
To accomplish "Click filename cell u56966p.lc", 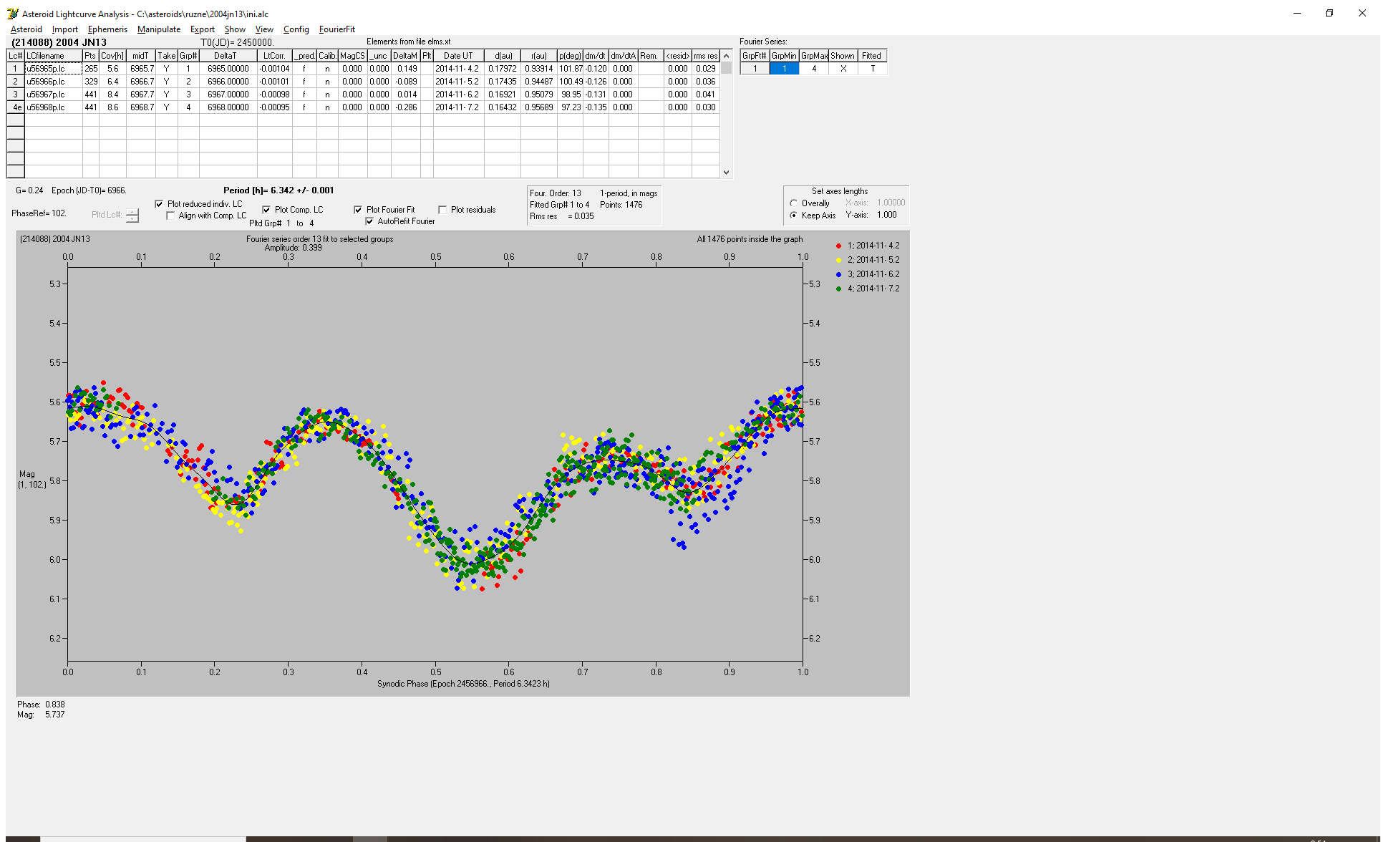I will click(x=54, y=82).
